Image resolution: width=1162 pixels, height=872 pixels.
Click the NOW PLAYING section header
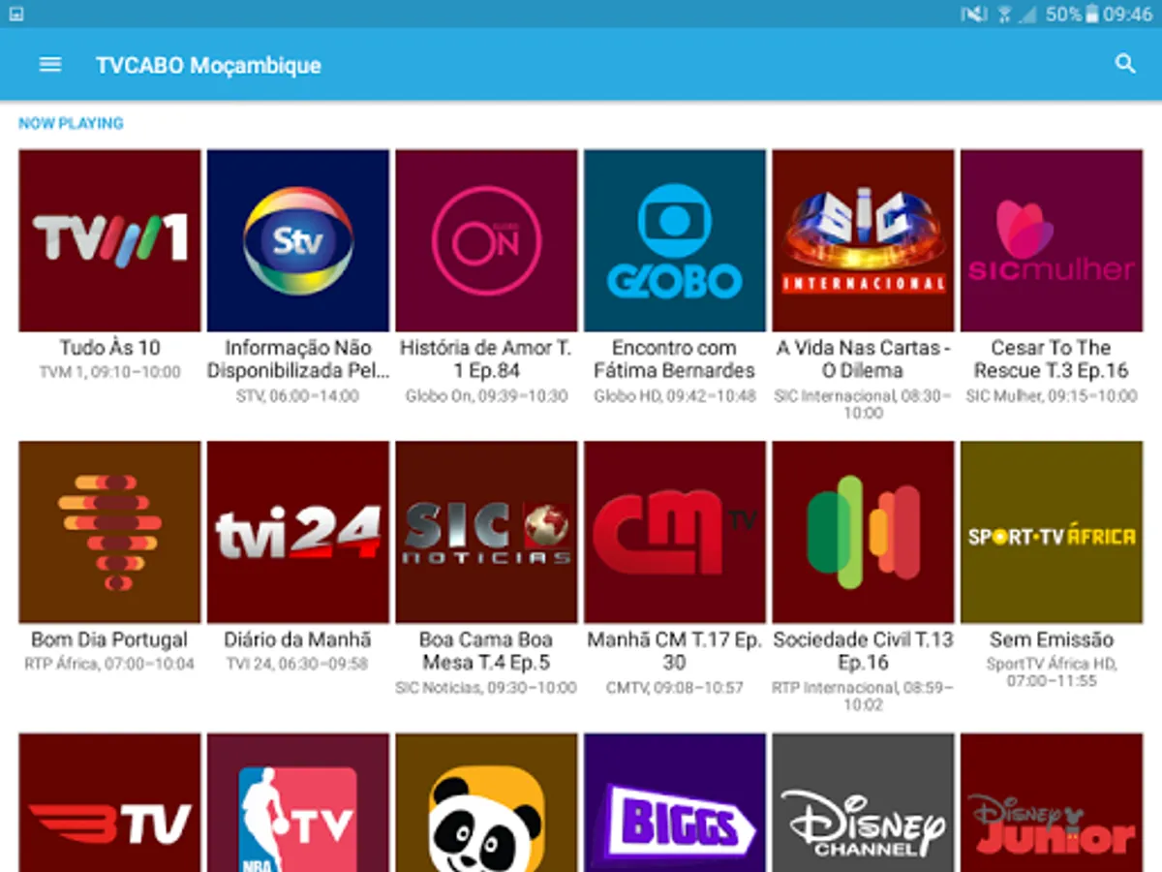pos(71,123)
